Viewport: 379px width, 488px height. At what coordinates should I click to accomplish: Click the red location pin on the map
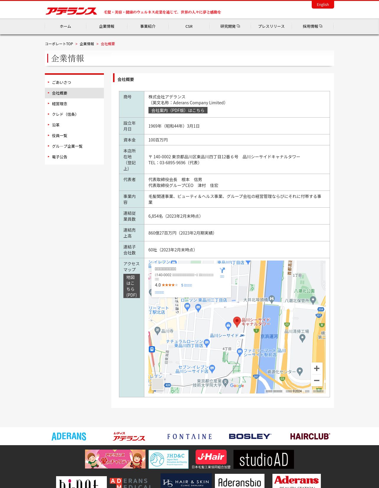point(237,322)
